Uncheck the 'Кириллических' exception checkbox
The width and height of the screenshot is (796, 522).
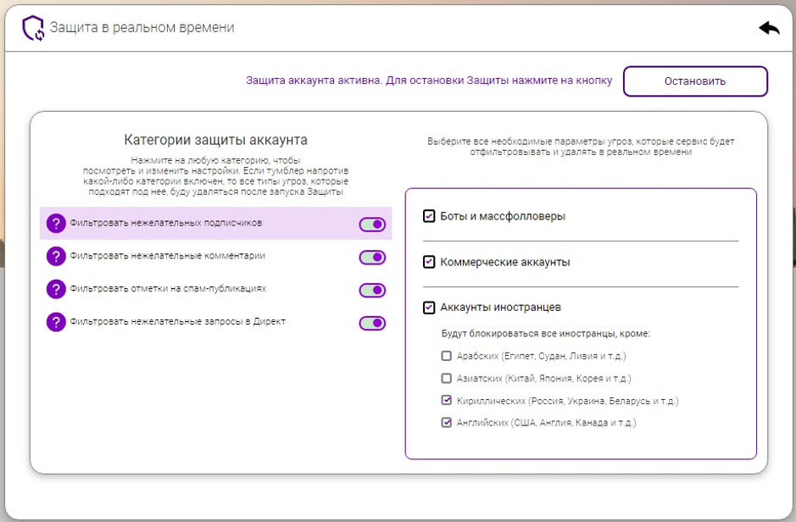pos(447,401)
